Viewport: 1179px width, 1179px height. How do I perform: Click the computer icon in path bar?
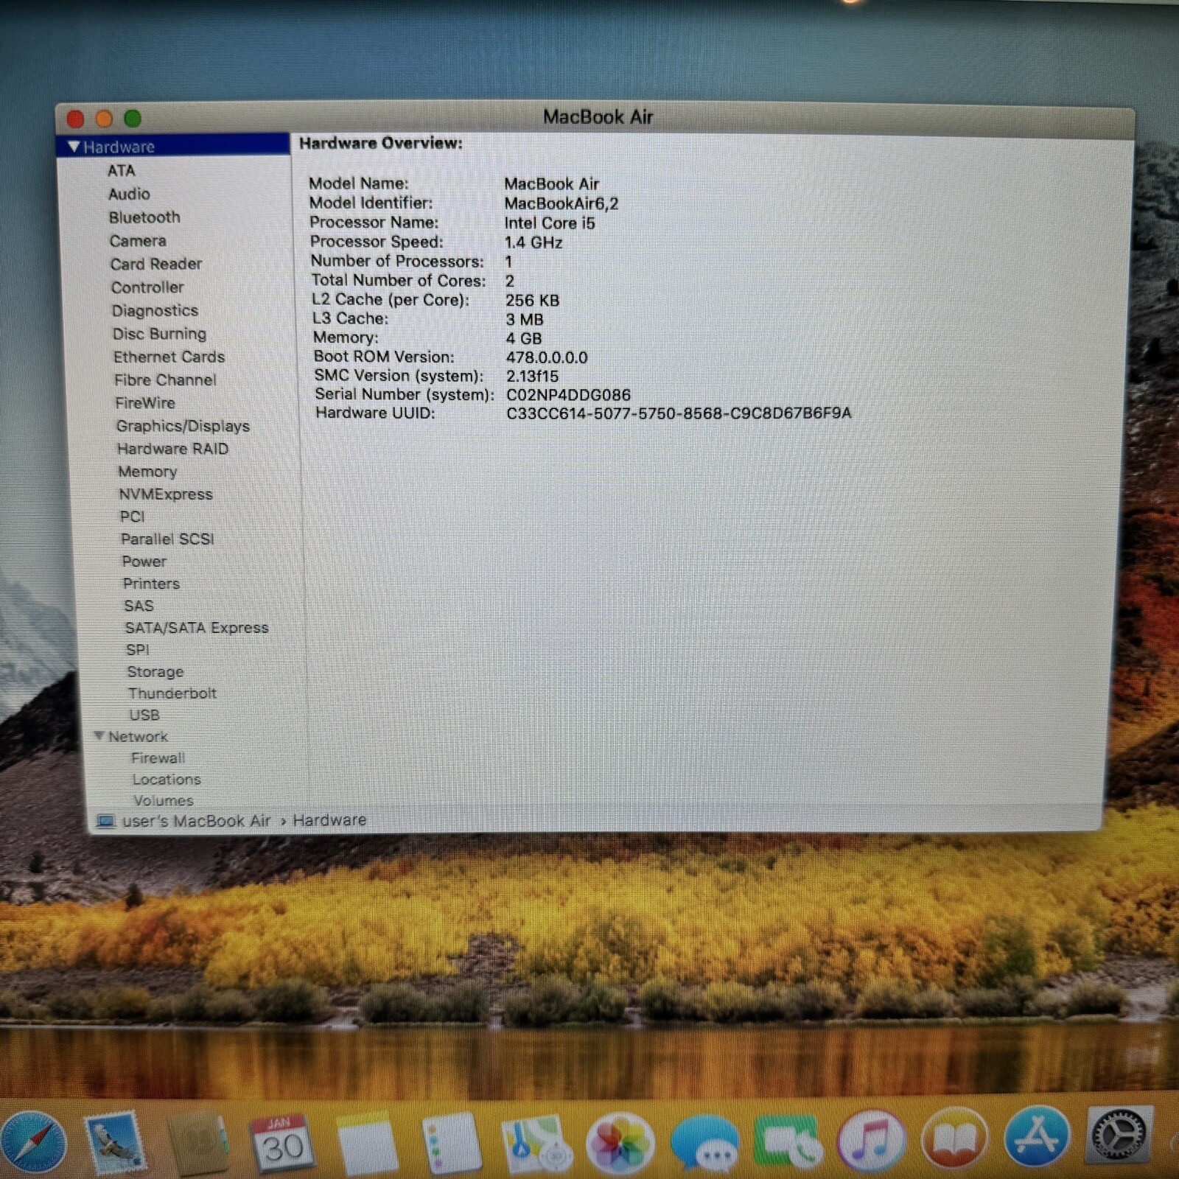(x=106, y=821)
